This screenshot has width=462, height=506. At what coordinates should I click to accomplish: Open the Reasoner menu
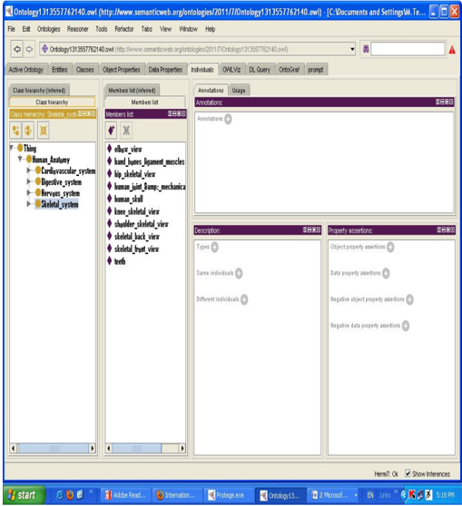pos(77,29)
